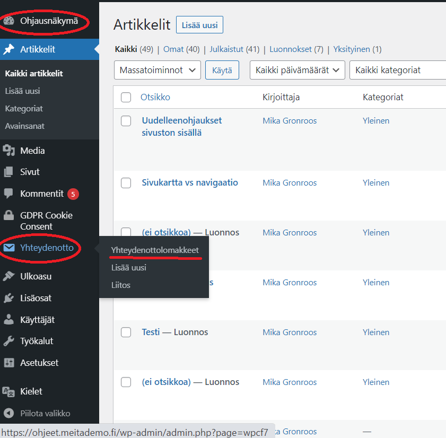Click the Ohjausnäkymä dashboard gauge icon

pyautogui.click(x=9, y=21)
